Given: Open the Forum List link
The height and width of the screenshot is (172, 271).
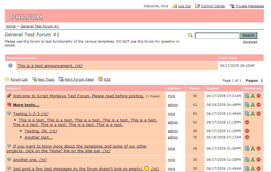Looking at the screenshot, I should [19, 79].
